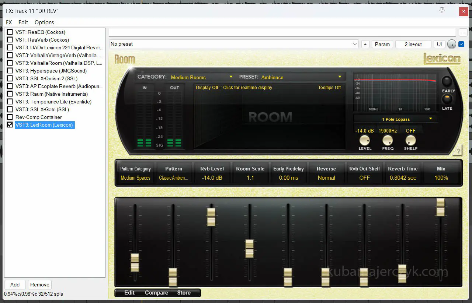Open the PRESET Ambience dropdown
The height and width of the screenshot is (303, 472).
301,77
